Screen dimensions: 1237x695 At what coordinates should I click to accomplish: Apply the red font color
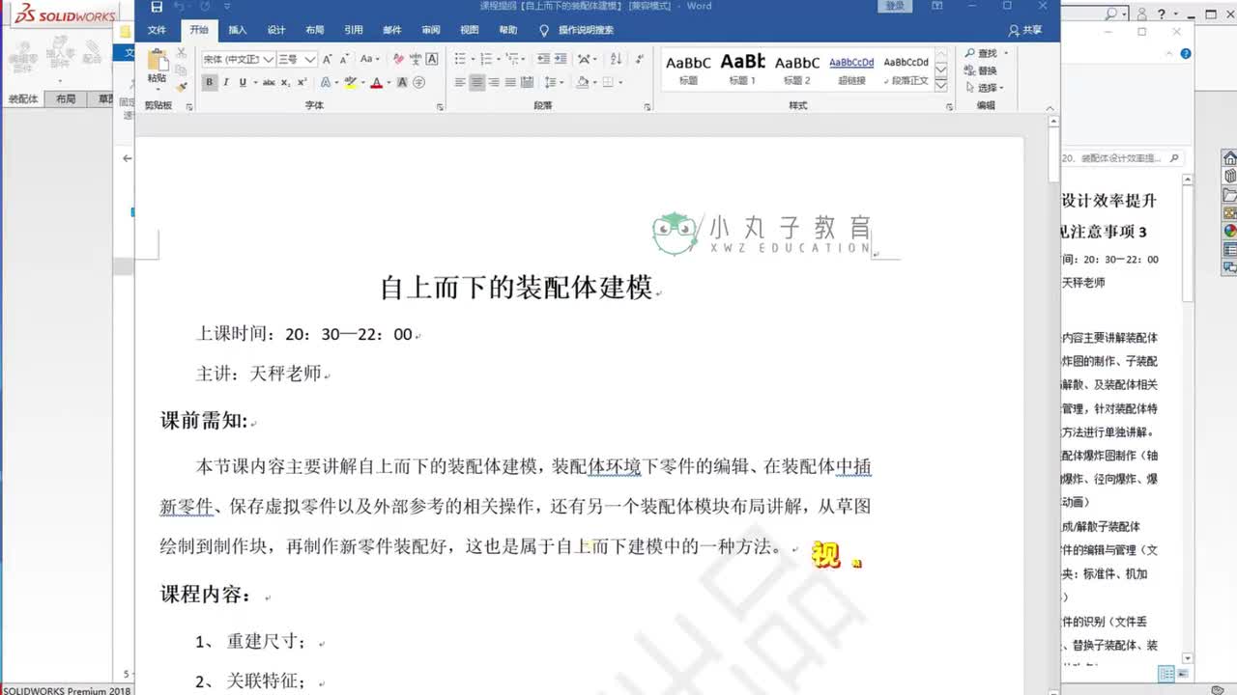tap(375, 83)
